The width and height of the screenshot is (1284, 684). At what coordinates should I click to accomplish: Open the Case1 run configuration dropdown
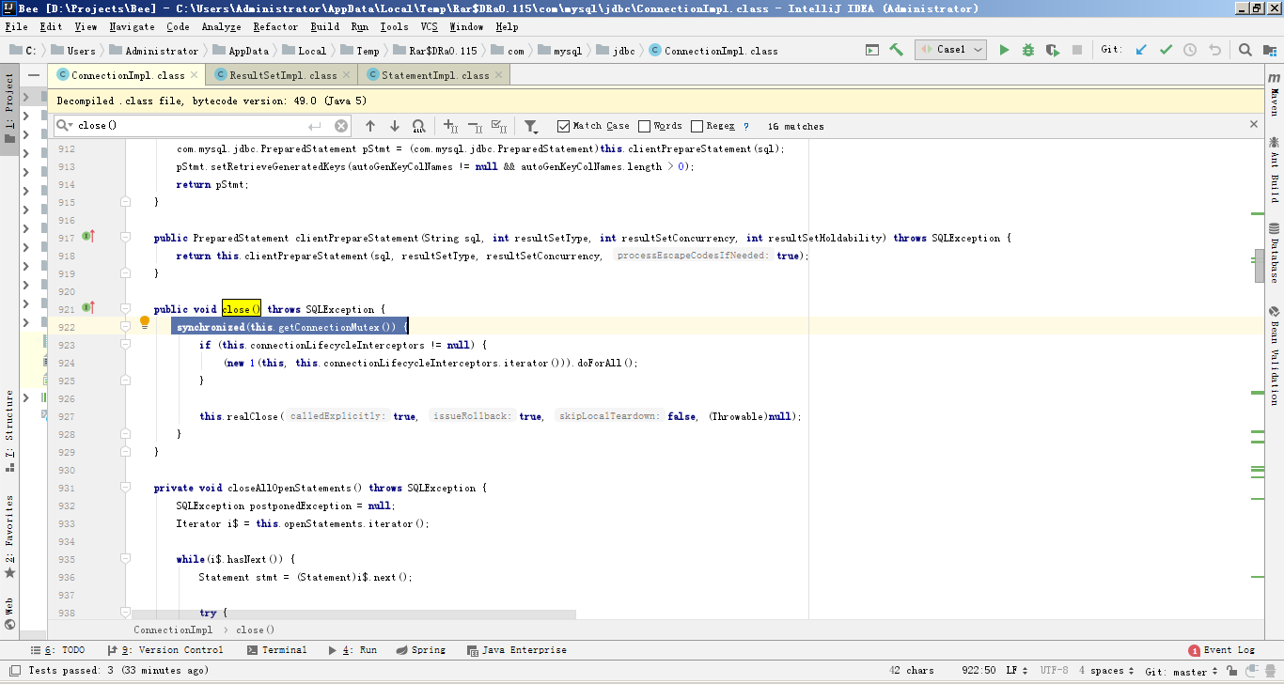pos(950,50)
